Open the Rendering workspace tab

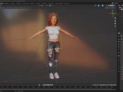point(44,4)
